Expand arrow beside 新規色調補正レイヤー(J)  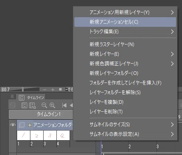(x=172, y=64)
